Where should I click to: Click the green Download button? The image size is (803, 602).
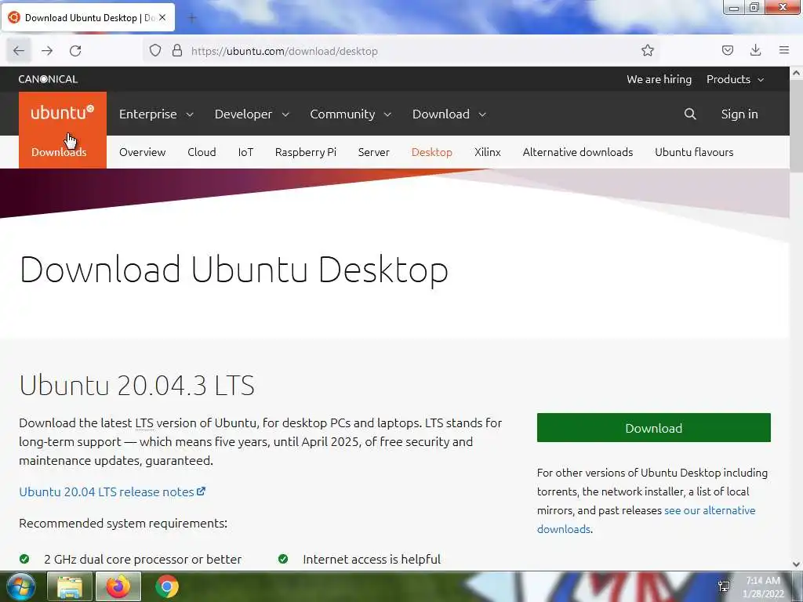click(653, 427)
